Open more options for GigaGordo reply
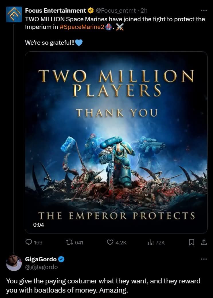The image size is (213, 298). (204, 259)
